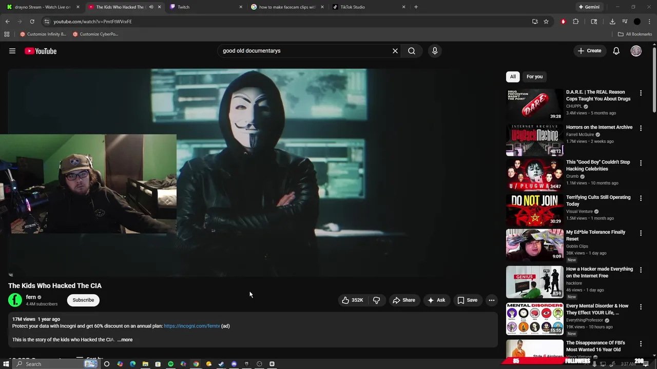Select the 'For you' filter chip

534,76
